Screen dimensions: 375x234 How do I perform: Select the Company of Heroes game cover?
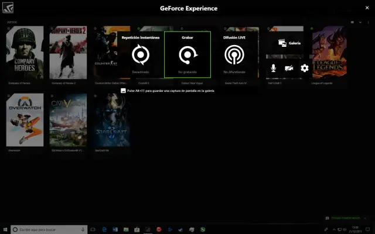25,53
